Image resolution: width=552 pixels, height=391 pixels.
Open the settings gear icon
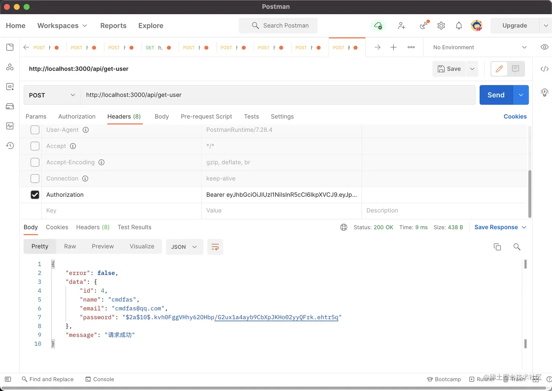tap(441, 26)
